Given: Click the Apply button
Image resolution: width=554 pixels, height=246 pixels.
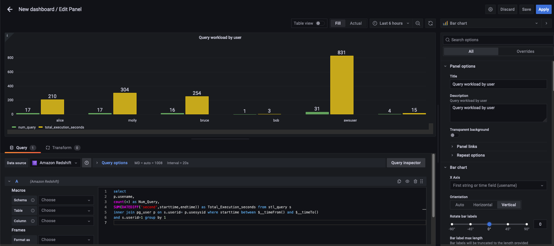Looking at the screenshot, I should click(x=543, y=9).
